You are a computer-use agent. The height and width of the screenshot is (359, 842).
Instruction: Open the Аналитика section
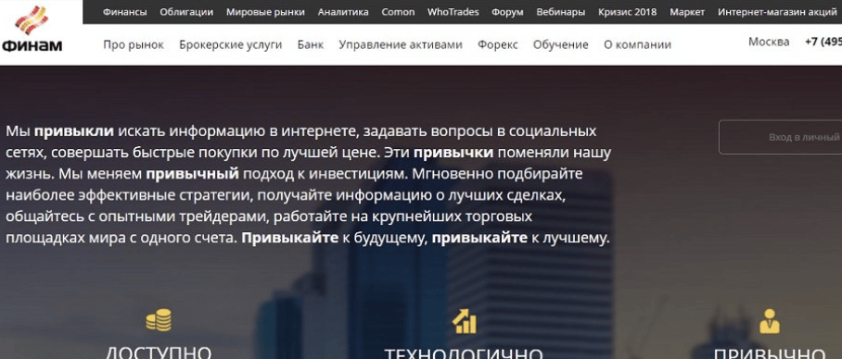pos(343,12)
